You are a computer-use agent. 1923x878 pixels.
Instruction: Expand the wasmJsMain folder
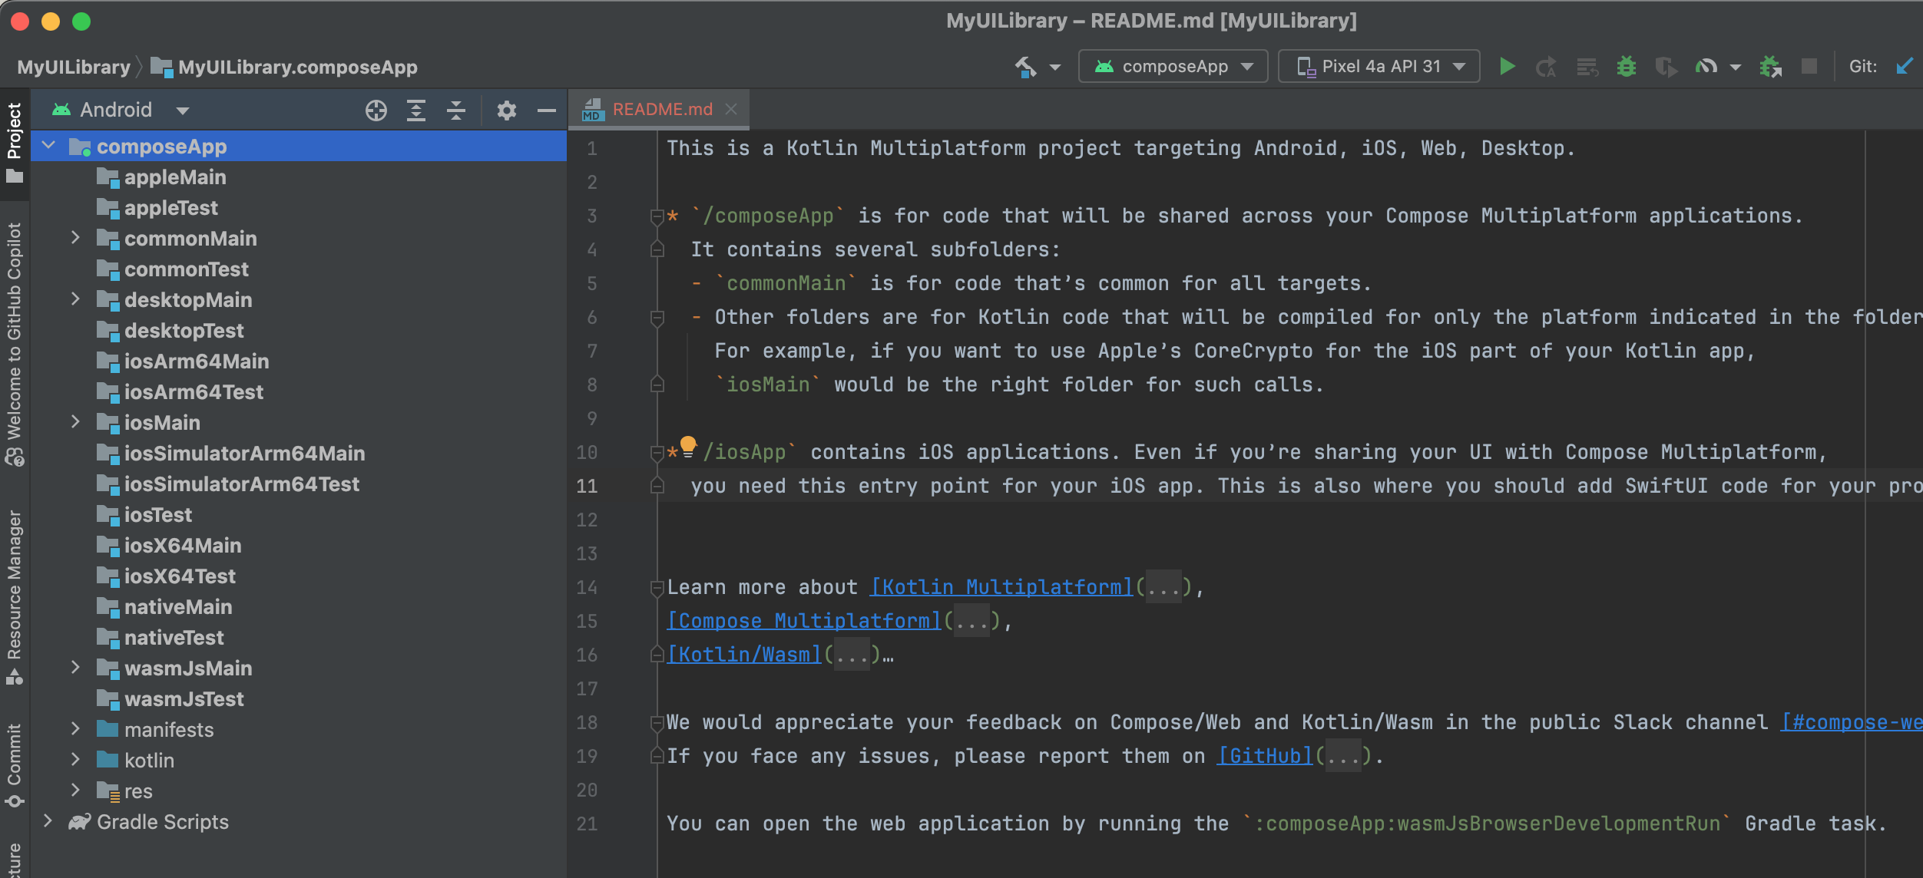click(x=75, y=668)
